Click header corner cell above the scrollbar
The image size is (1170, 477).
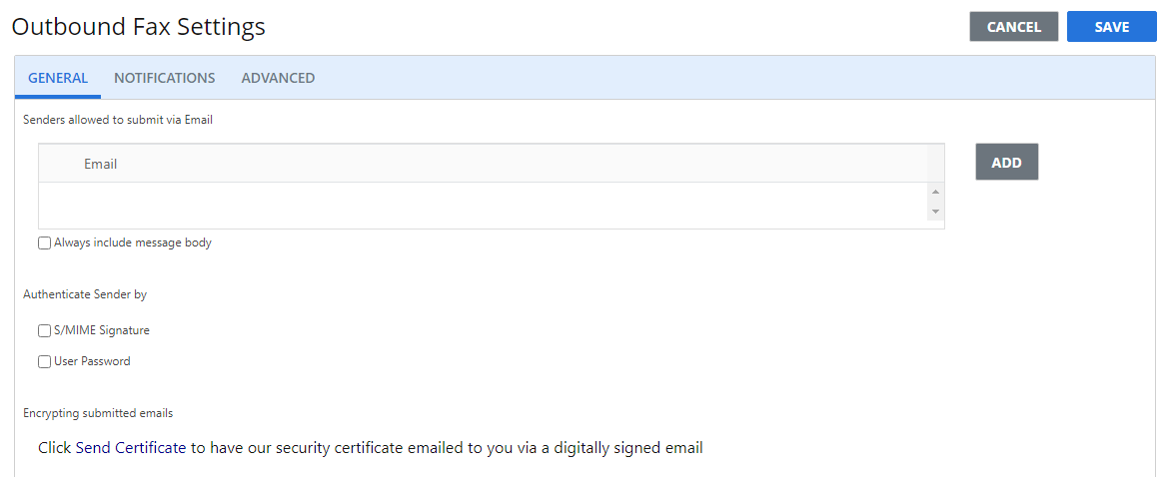[935, 164]
